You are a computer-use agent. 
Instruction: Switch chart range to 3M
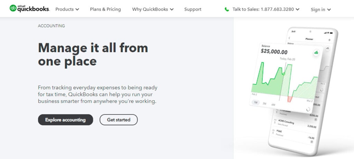coord(264,103)
